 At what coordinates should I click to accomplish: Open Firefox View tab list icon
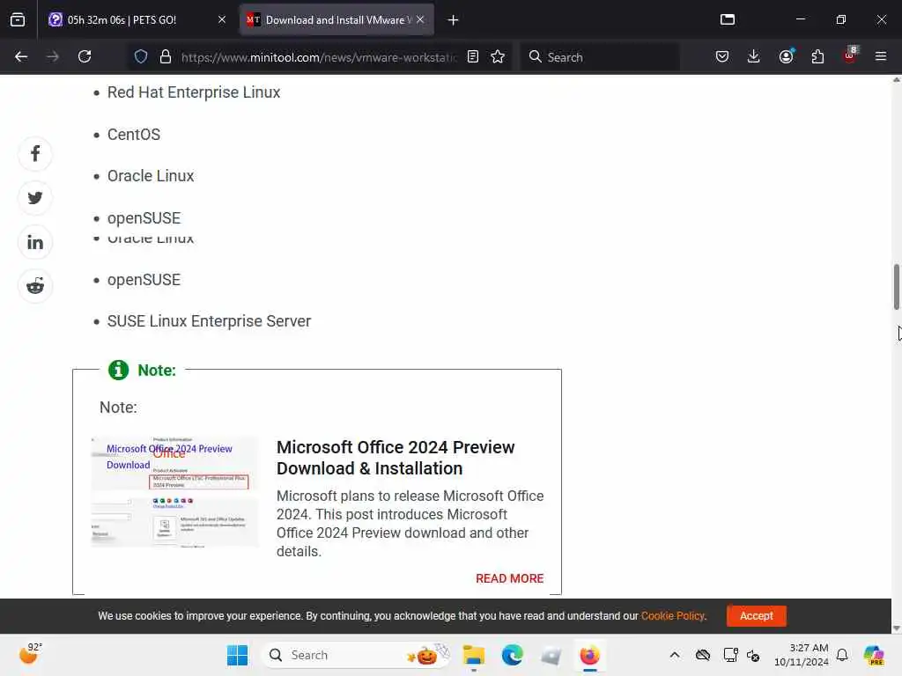coord(18,20)
